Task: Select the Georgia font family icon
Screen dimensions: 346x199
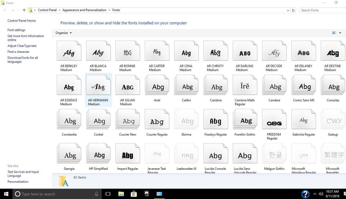Action: point(69,154)
